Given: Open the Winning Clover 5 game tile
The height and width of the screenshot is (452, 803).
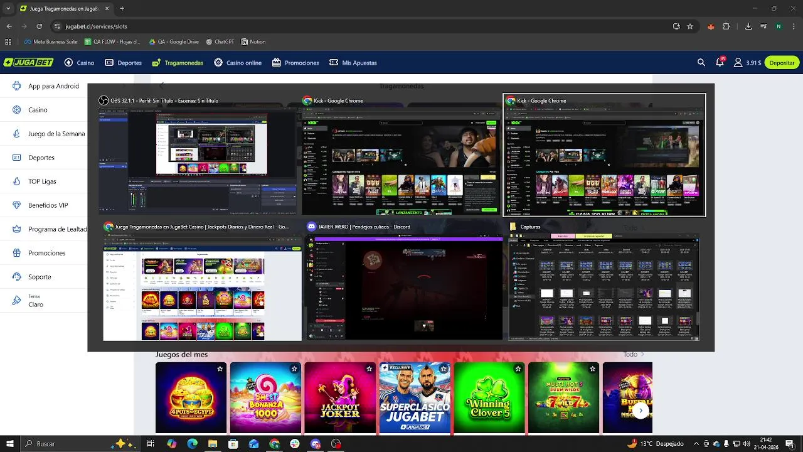Looking at the screenshot, I should (x=489, y=398).
